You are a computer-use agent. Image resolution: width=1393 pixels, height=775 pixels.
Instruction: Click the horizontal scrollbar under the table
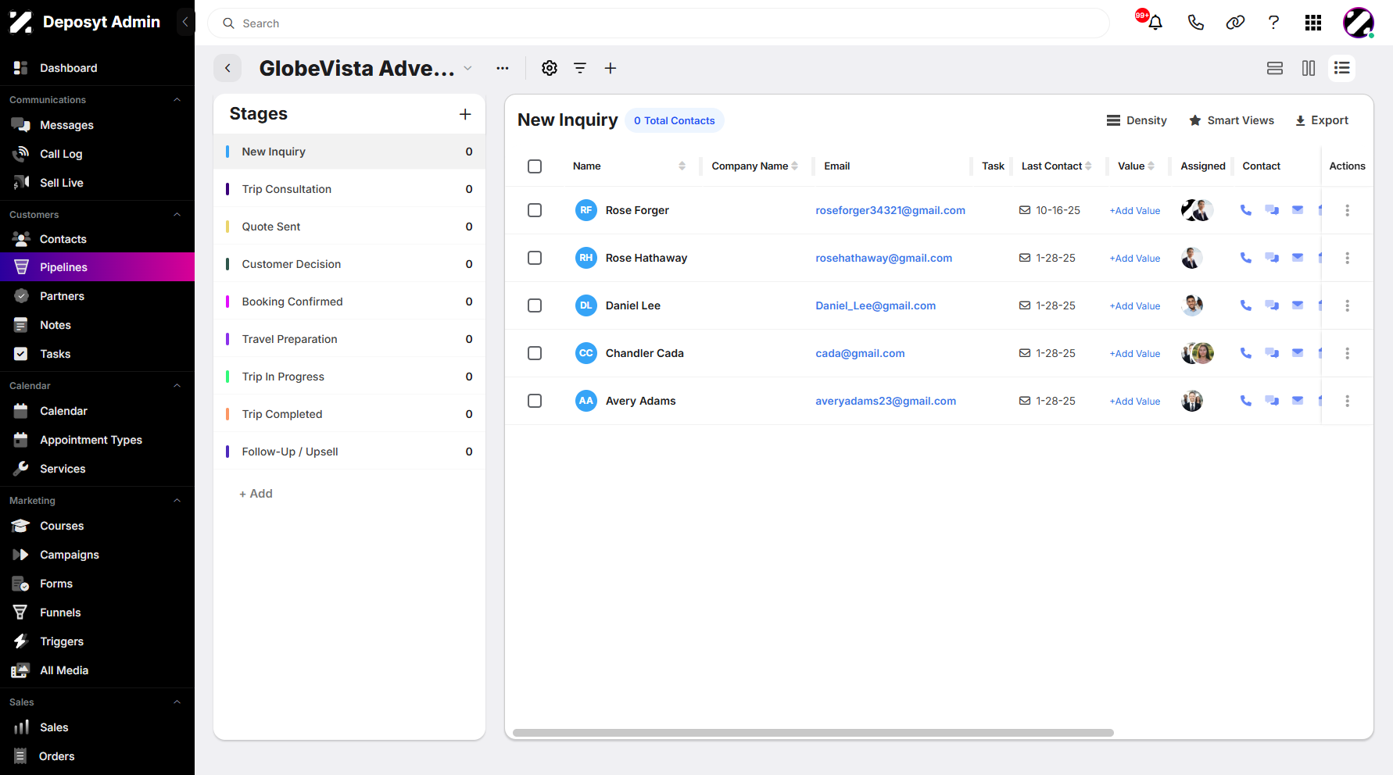pos(813,733)
